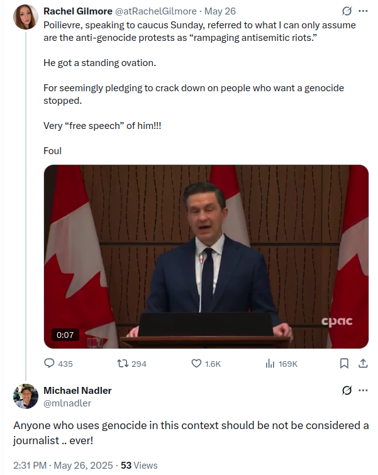Viewport: 378px width, 475px height.
Task: Click the reply icon showing 435 comments
Action: (x=49, y=363)
